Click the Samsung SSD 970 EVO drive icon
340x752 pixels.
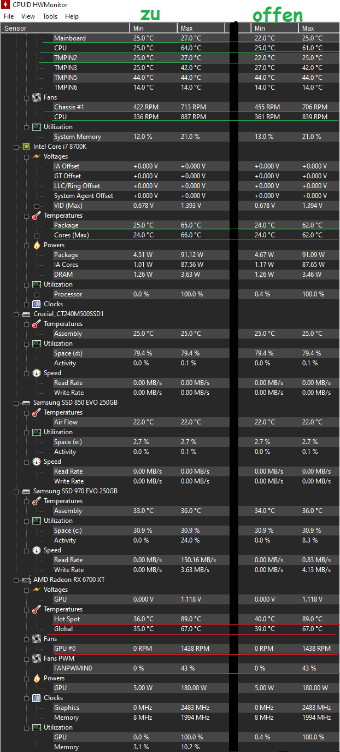26,491
